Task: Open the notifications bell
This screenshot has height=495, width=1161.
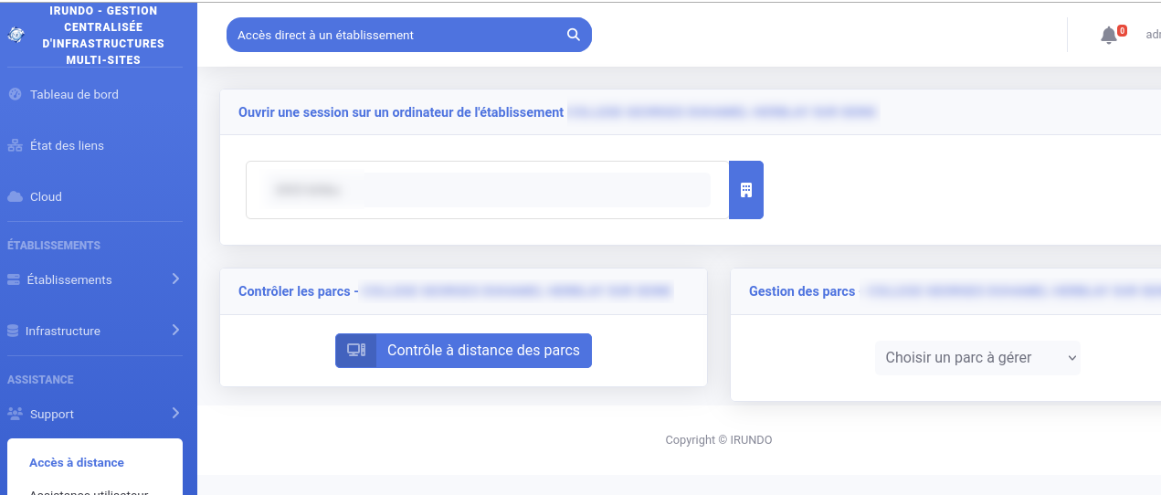Action: (1109, 35)
